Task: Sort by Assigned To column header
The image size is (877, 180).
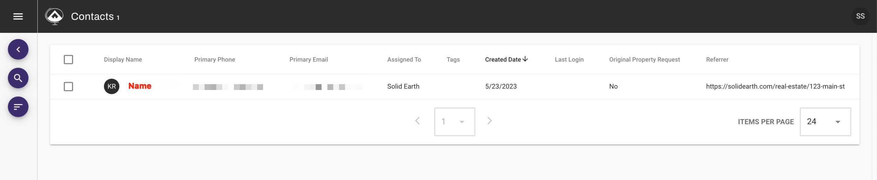Action: tap(404, 60)
